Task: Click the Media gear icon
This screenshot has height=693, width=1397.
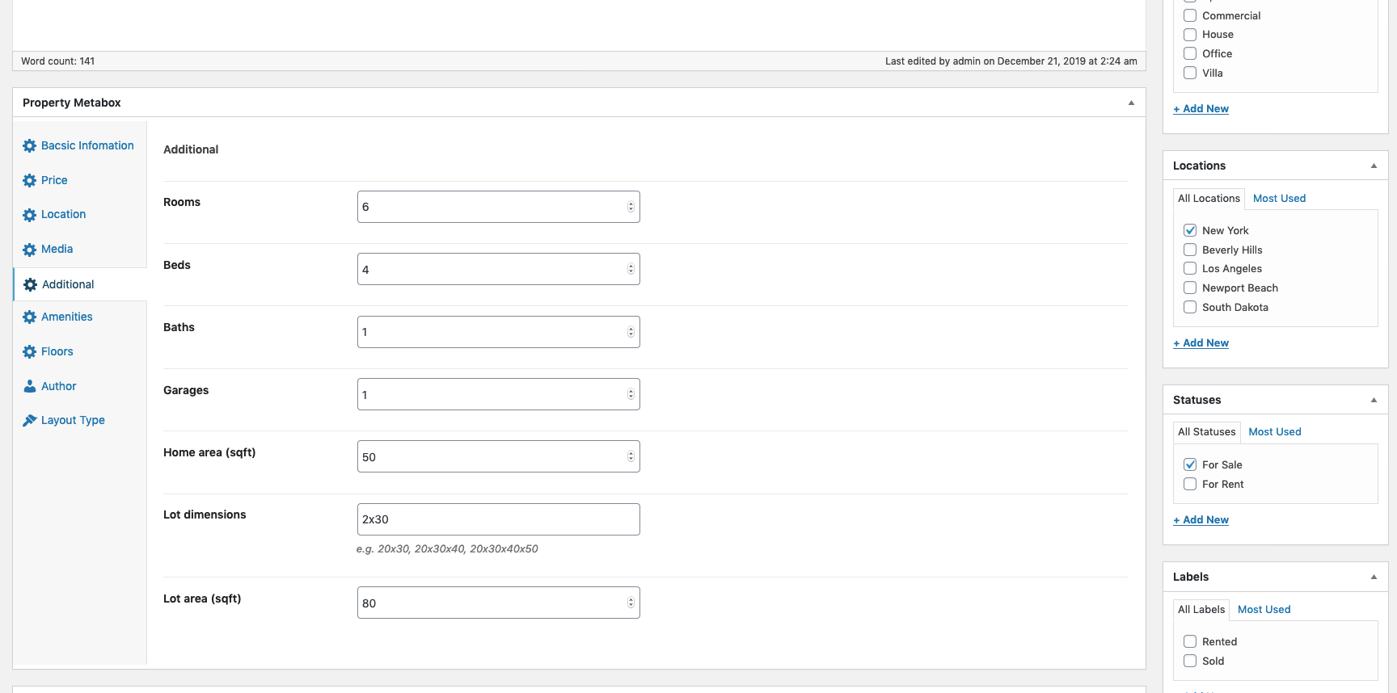Action: click(30, 250)
